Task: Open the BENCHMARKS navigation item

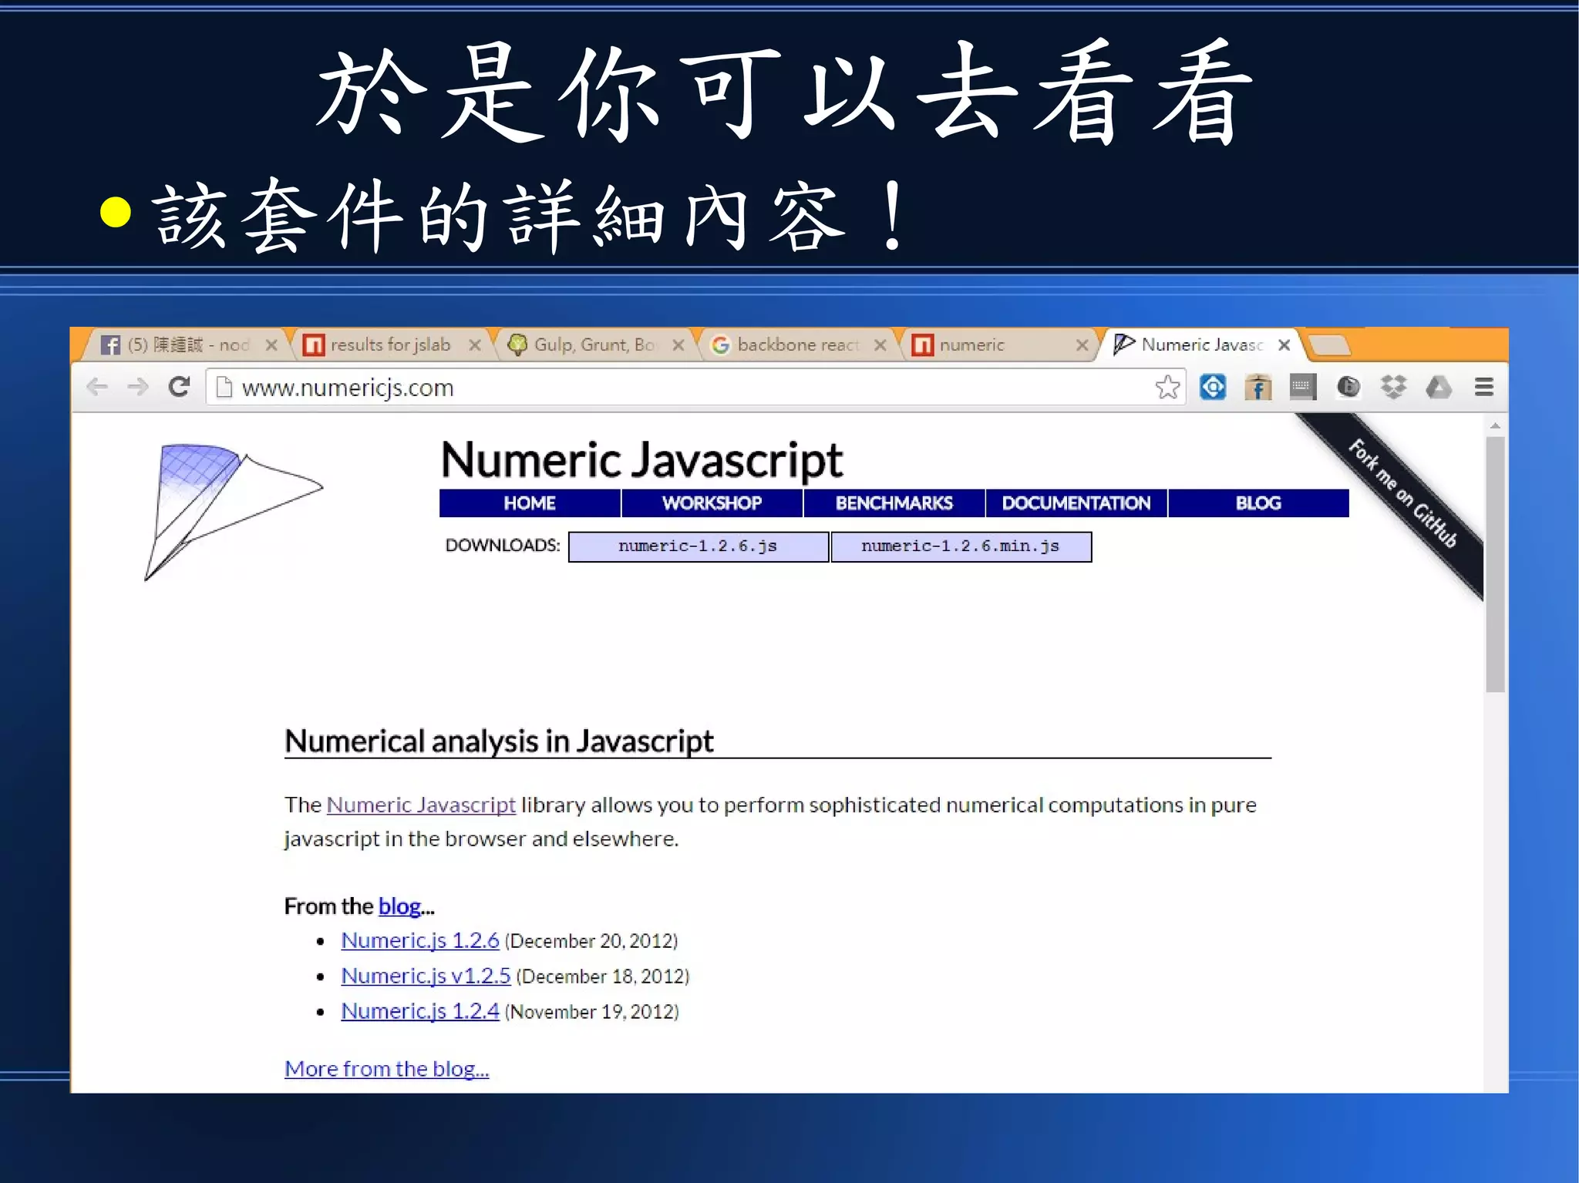Action: point(894,503)
